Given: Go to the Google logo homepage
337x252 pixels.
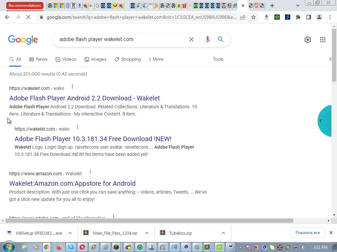Looking at the screenshot, I should tap(23, 40).
